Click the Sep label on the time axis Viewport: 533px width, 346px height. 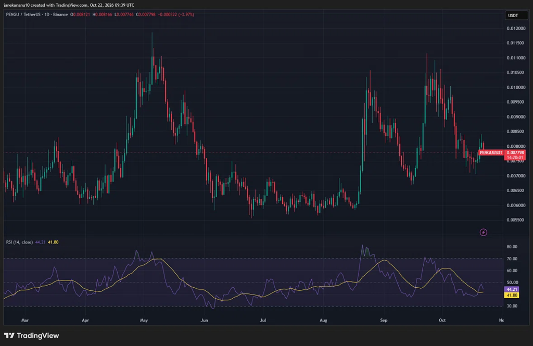(384, 320)
